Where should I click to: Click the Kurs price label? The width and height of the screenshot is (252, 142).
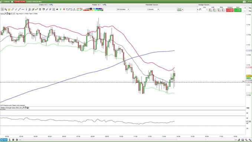[2, 14]
